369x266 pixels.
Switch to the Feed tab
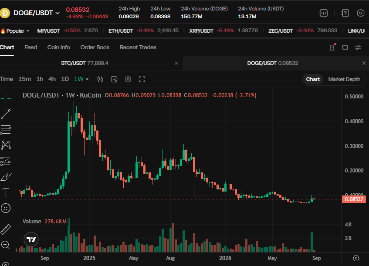click(x=31, y=47)
